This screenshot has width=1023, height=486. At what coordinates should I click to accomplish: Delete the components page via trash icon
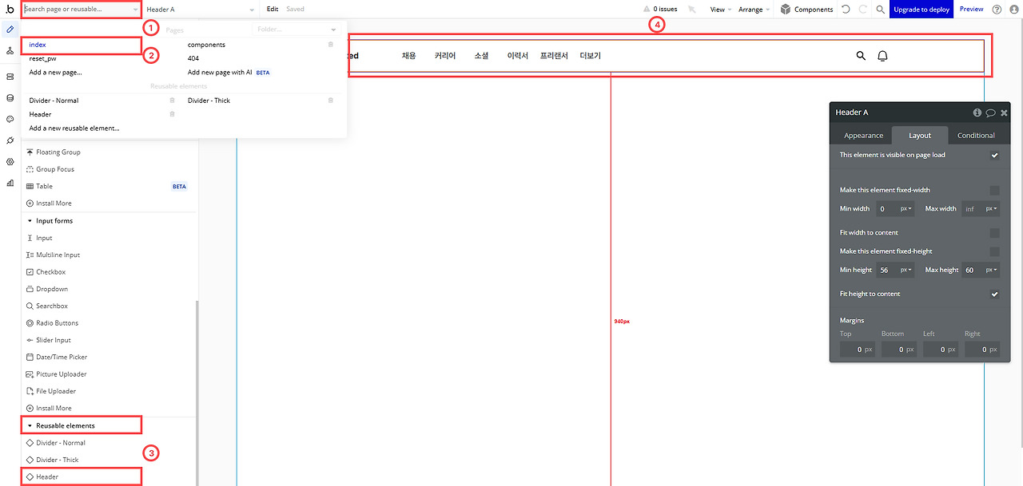331,45
